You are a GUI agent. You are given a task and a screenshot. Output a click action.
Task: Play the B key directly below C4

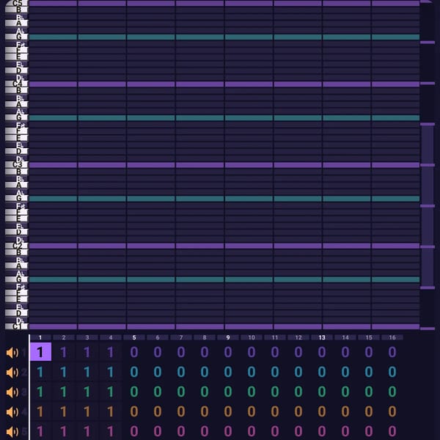(x=17, y=90)
